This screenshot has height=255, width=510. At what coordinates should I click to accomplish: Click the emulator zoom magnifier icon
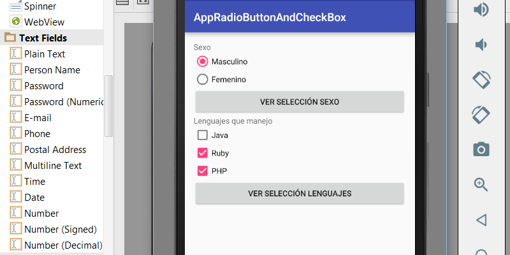(x=481, y=184)
